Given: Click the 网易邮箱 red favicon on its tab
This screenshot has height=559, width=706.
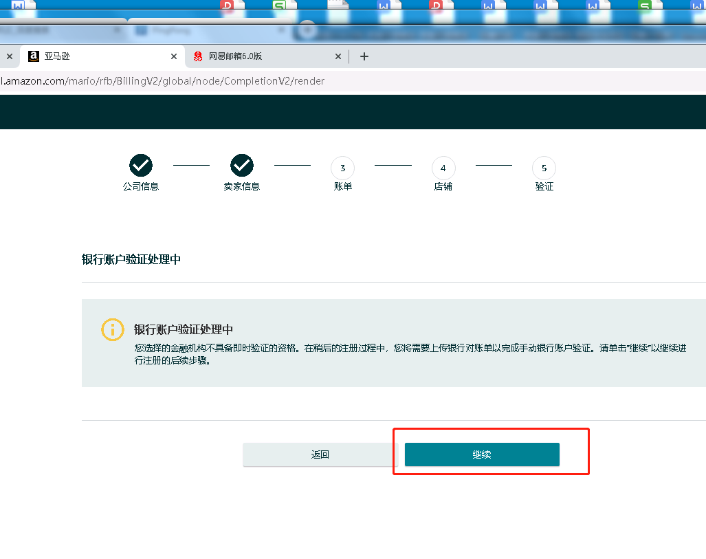Looking at the screenshot, I should (x=198, y=56).
